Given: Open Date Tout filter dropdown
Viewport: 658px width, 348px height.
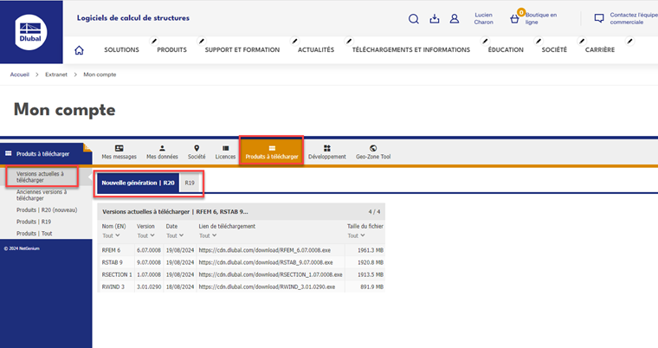Looking at the screenshot, I should [175, 236].
